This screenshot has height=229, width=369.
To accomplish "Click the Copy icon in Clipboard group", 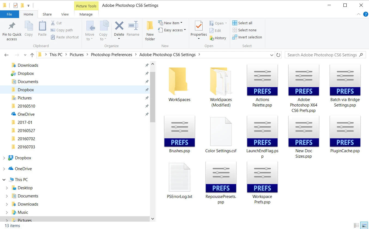I will [29, 26].
